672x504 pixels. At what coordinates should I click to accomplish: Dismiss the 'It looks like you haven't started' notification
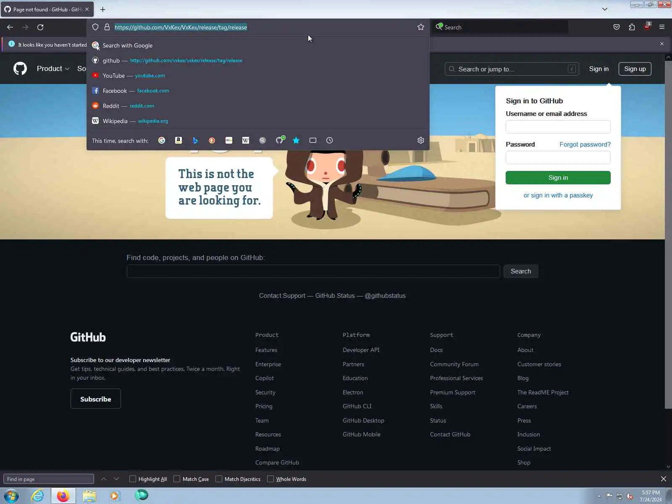click(x=662, y=44)
